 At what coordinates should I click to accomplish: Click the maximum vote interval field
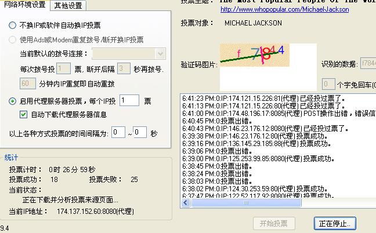pyautogui.click(x=139, y=133)
